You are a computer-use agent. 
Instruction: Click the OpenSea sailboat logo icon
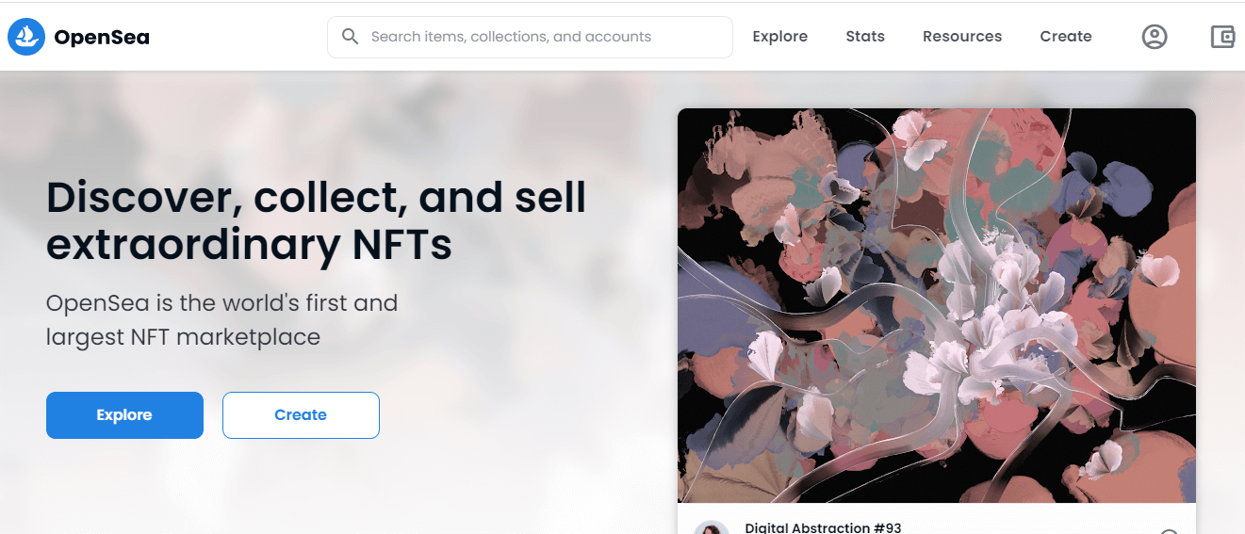[x=26, y=37]
